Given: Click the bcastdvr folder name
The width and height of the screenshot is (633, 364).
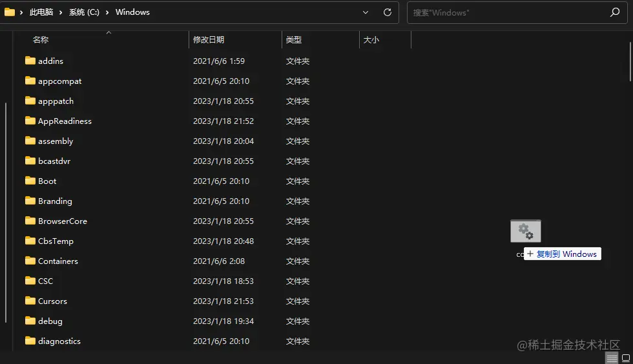Looking at the screenshot, I should tap(54, 161).
